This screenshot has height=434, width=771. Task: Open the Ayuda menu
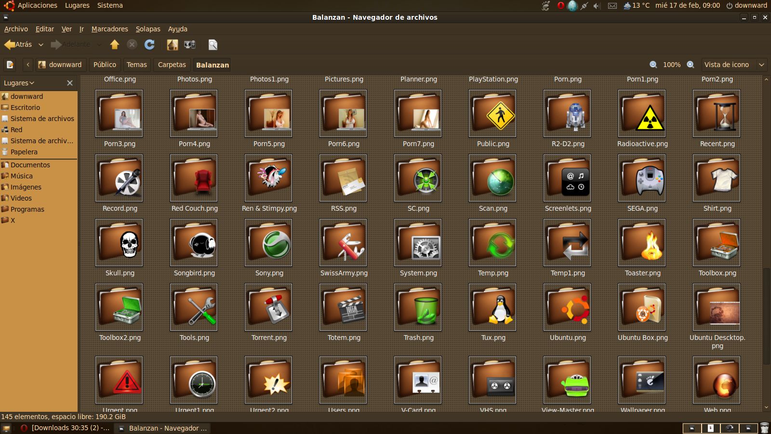coord(178,29)
